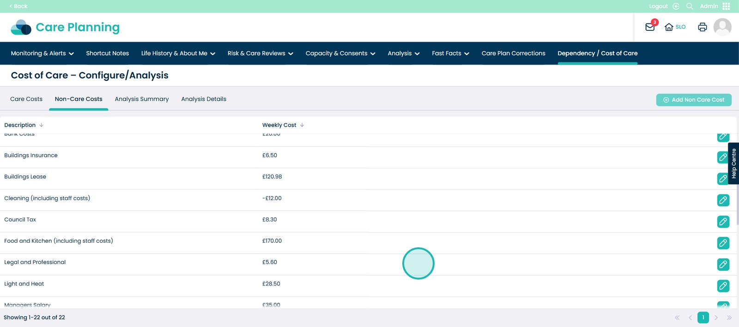Edit the Food and Kitchen cost

coord(723,243)
